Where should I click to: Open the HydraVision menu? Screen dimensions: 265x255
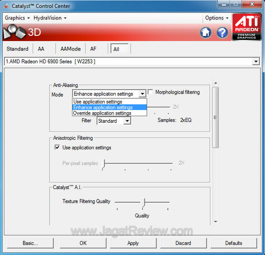[x=50, y=18]
